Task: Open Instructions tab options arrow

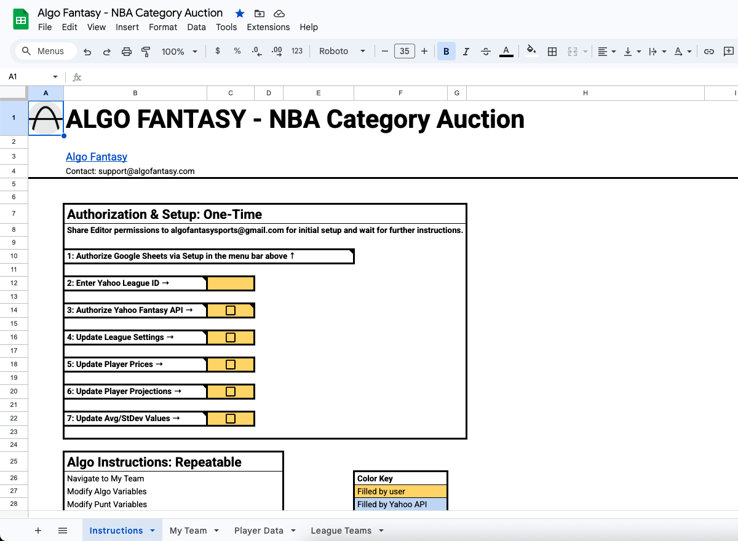Action: click(x=152, y=531)
